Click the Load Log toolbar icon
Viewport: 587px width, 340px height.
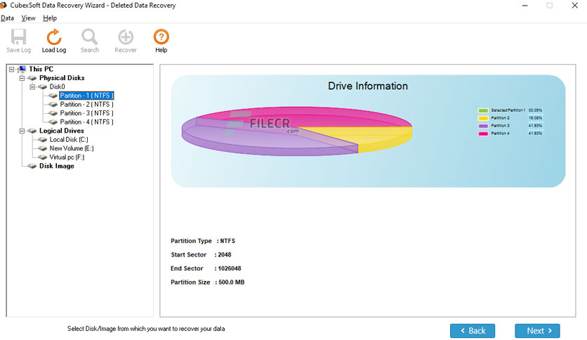tap(54, 37)
